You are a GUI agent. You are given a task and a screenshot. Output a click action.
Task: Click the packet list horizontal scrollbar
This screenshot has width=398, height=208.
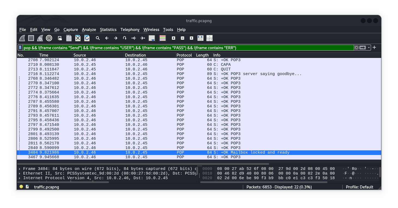(143, 164)
